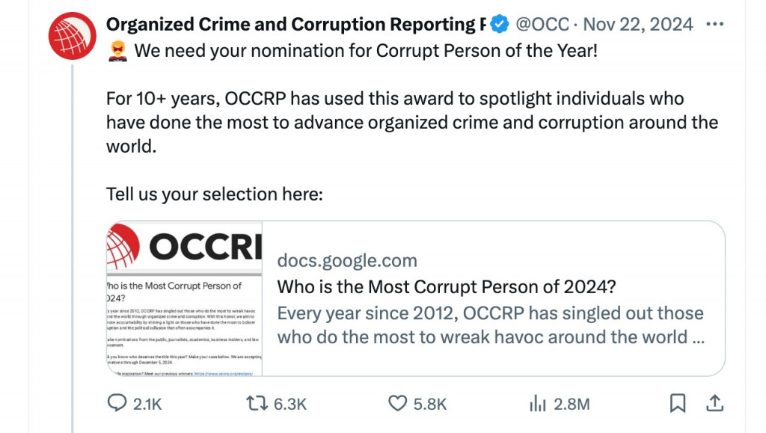Click the emoji starting the tweet text
This screenshot has width=766, height=433.
[x=117, y=52]
